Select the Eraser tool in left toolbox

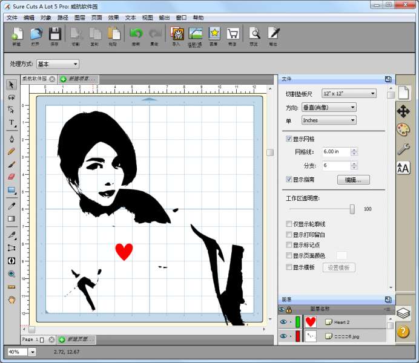tap(11, 177)
